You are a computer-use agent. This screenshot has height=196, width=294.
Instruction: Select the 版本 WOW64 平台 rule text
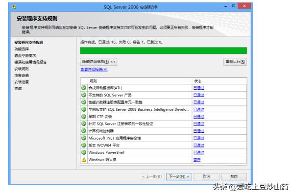104,146
